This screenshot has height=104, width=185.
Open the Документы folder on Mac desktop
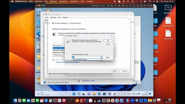coord(168,9)
